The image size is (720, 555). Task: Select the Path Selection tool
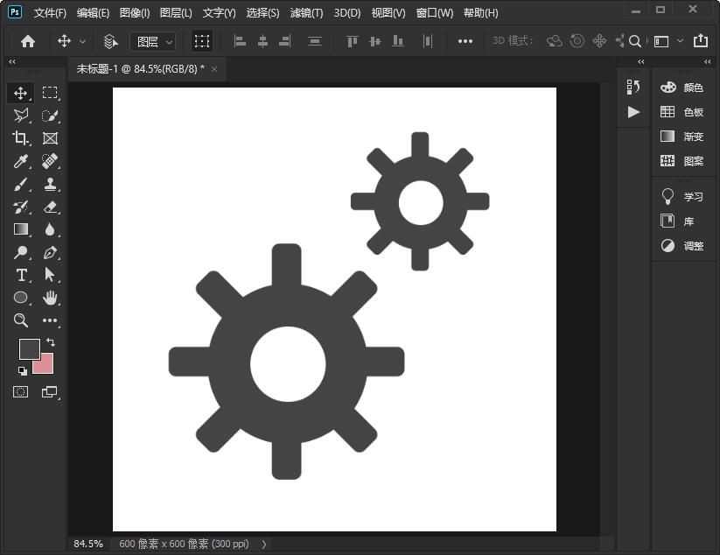(50, 275)
